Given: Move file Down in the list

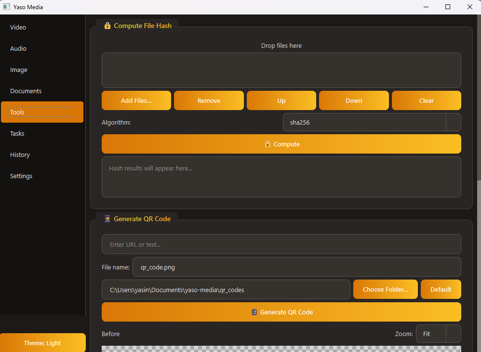Looking at the screenshot, I should click(354, 100).
